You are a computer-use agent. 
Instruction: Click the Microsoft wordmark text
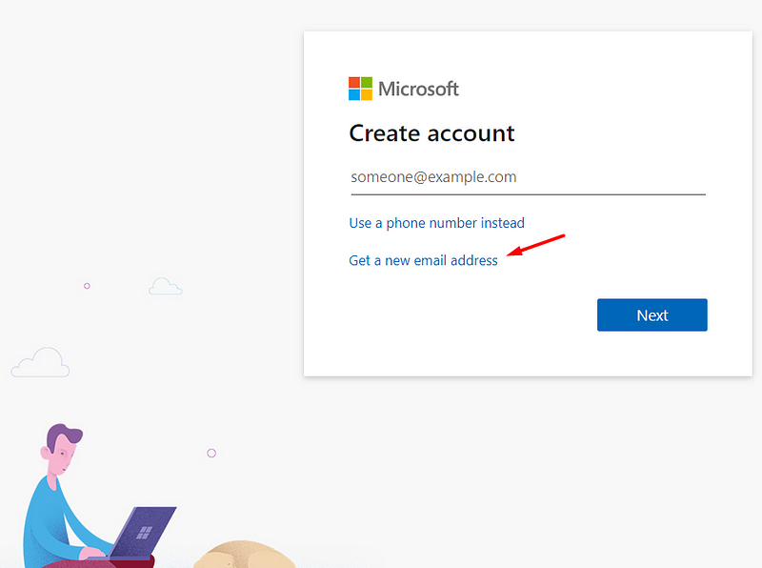418,90
